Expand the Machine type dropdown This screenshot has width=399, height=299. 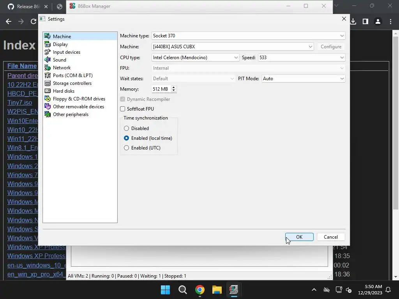click(x=248, y=36)
